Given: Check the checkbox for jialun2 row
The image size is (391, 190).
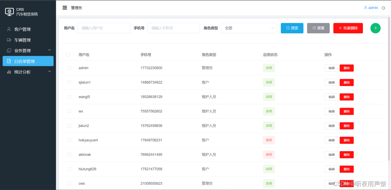Looking at the screenshot, I should (x=69, y=126).
